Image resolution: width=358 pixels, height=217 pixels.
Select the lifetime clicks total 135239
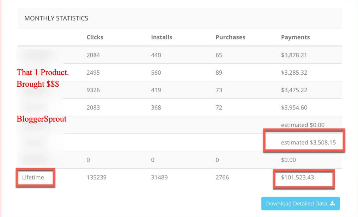(x=96, y=178)
